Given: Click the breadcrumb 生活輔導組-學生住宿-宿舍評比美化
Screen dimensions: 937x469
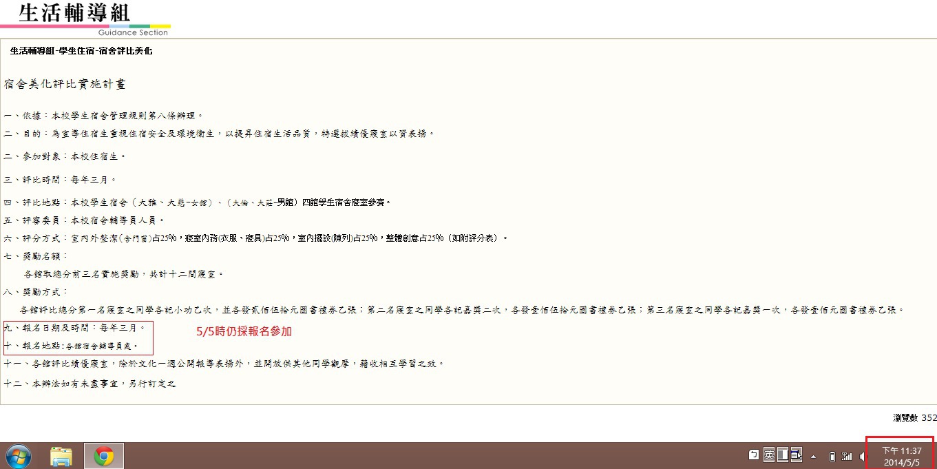Looking at the screenshot, I should pyautogui.click(x=81, y=51).
